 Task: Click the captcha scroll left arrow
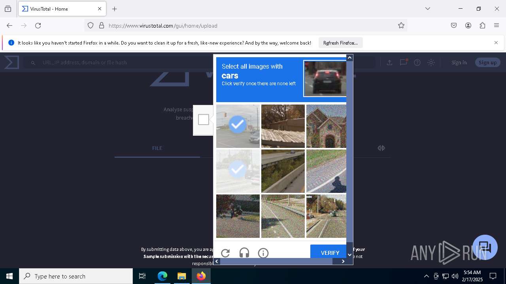pyautogui.click(x=217, y=261)
